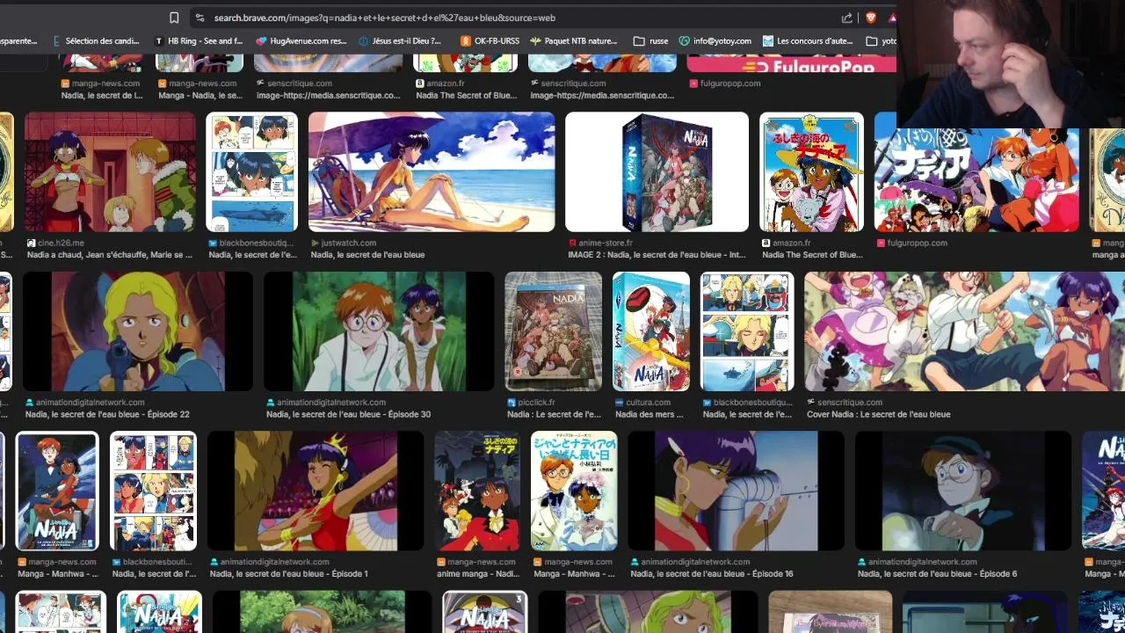
Task: Open the 'HB Ring - See and f...' bookmark
Action: tap(200, 40)
